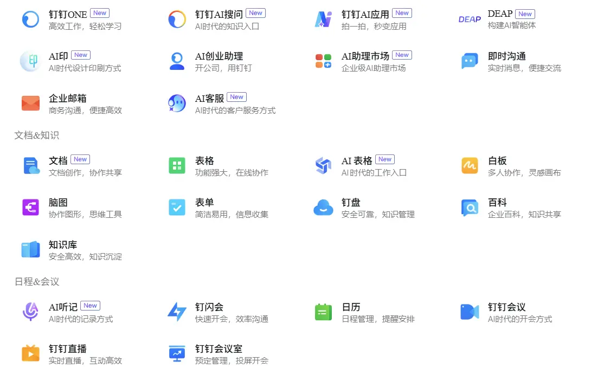Click the text 拍一拍，秒变应用
Image resolution: width=591 pixels, height=375 pixels.
[374, 27]
